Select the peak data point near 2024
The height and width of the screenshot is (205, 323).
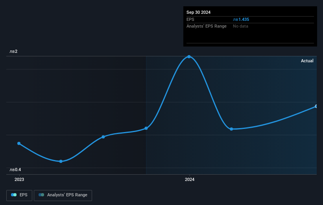189,56
